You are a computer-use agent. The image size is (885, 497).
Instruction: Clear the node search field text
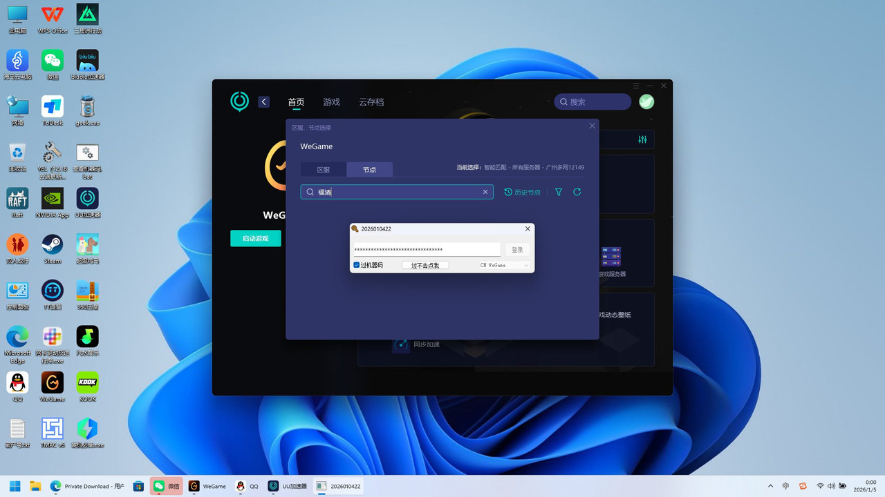(x=485, y=192)
